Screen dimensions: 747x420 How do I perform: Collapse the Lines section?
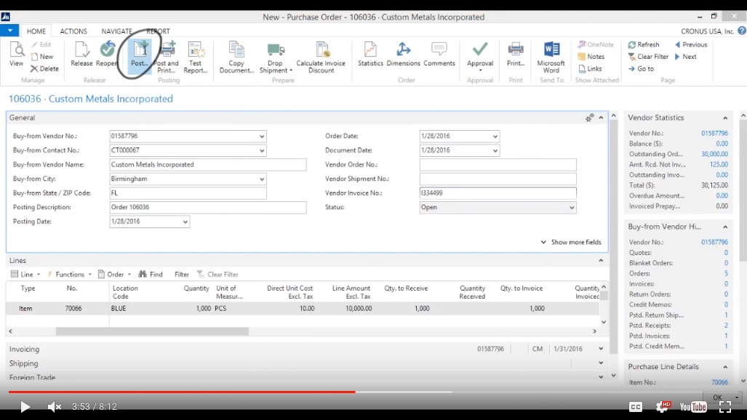click(x=601, y=260)
